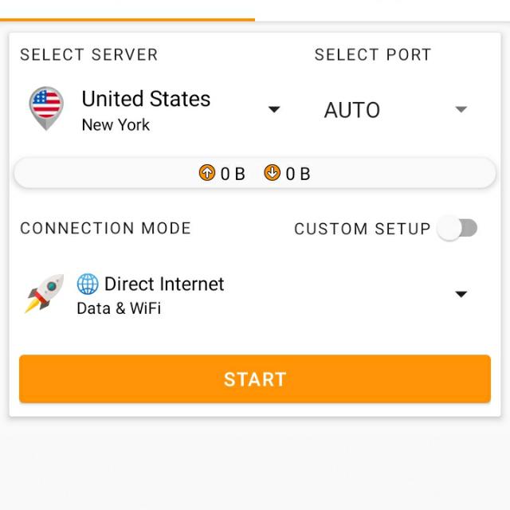The image size is (510, 510).
Task: Click the Data & WiFi subtitle
Action: pos(119,308)
